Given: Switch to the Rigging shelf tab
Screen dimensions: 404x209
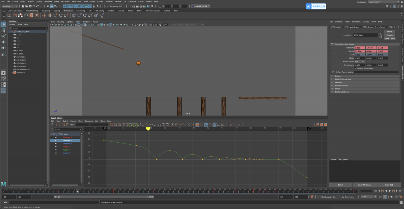Looking at the screenshot, I should click(58, 11).
